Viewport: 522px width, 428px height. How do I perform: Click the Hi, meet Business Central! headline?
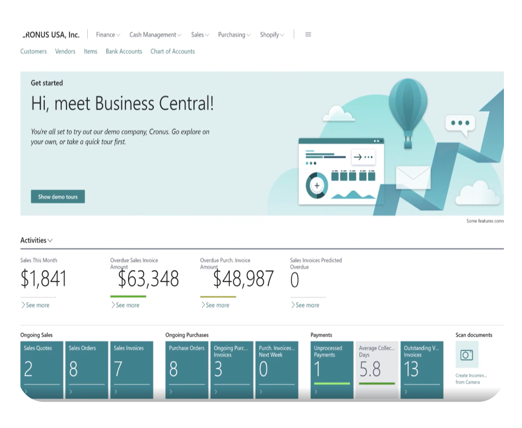pos(122,104)
